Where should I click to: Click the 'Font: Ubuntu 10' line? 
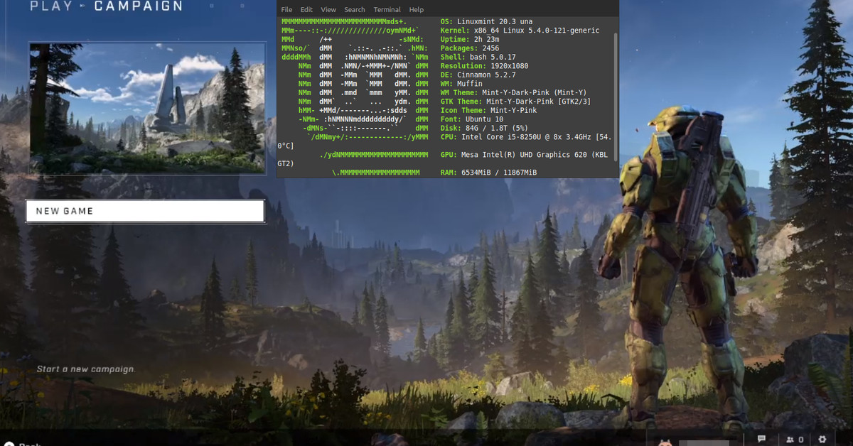pos(471,119)
